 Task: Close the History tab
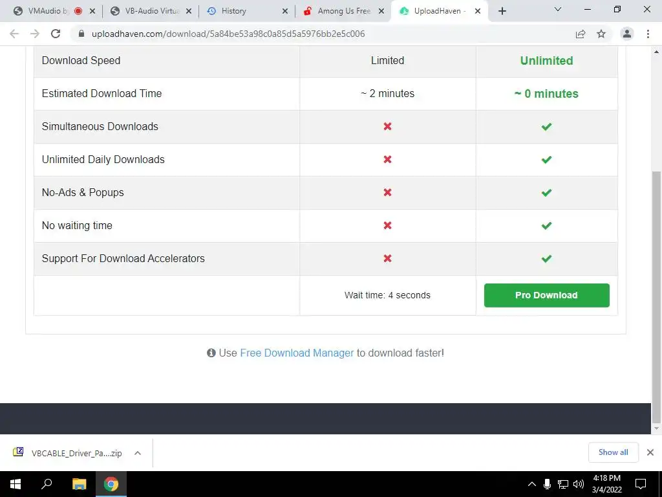pyautogui.click(x=285, y=11)
